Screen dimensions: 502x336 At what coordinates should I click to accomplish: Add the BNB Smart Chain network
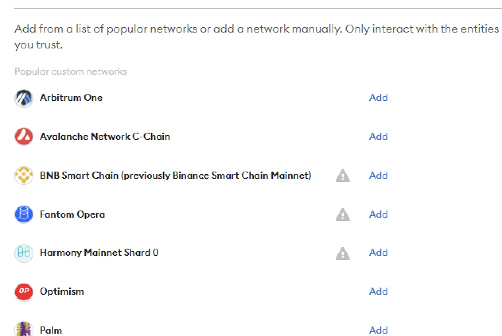[378, 176]
